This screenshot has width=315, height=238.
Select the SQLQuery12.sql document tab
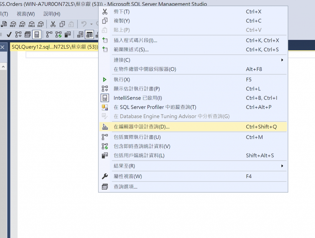[x=55, y=47]
